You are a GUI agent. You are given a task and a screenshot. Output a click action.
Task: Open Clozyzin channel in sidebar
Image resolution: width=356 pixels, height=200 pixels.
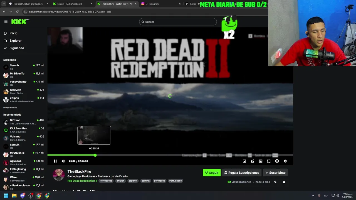pos(24,91)
